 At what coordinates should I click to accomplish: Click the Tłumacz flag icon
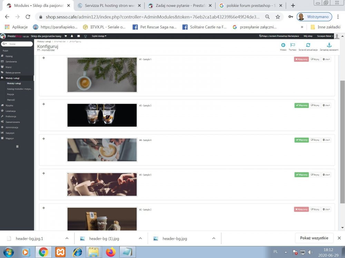pyautogui.click(x=293, y=45)
